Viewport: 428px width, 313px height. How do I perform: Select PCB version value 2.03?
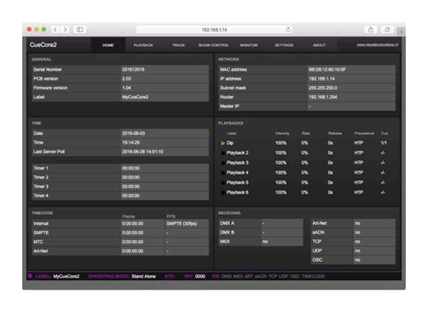pos(126,78)
